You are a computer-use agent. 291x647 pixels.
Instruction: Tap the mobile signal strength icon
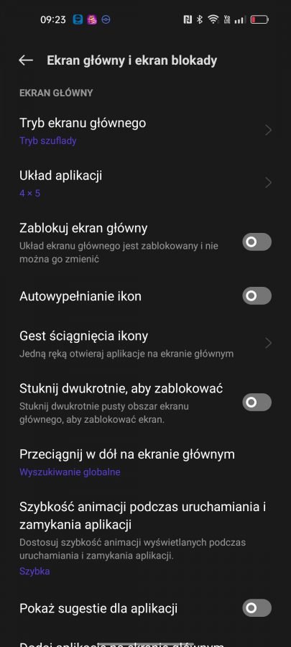pos(240,19)
